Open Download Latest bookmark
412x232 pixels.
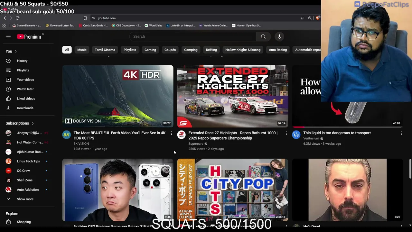pos(60,25)
